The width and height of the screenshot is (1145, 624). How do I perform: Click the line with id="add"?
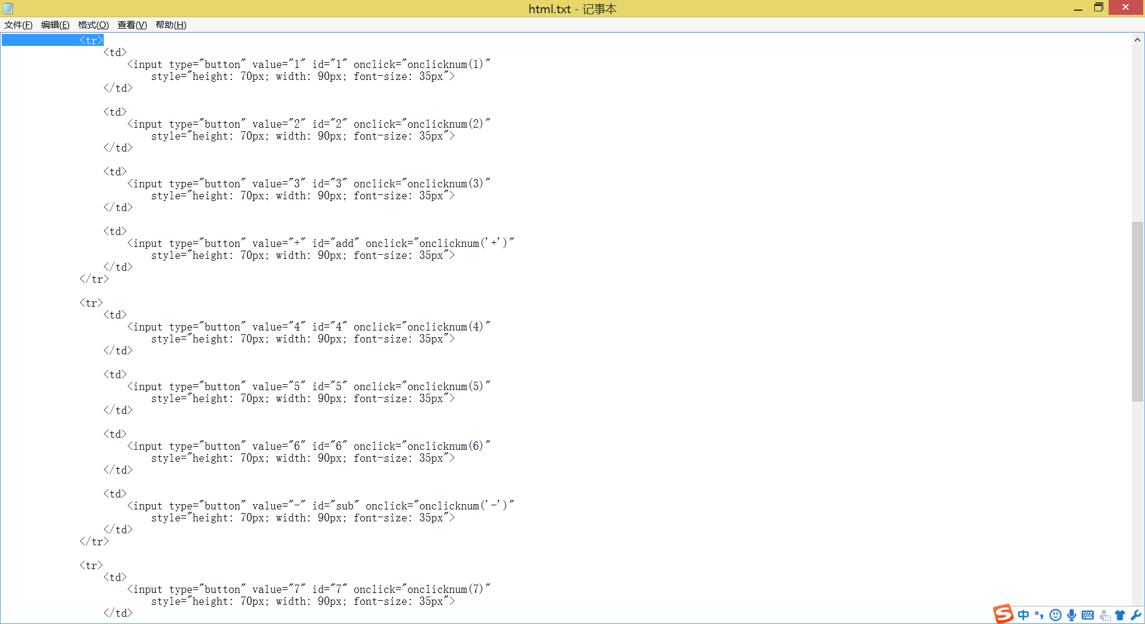click(x=321, y=243)
